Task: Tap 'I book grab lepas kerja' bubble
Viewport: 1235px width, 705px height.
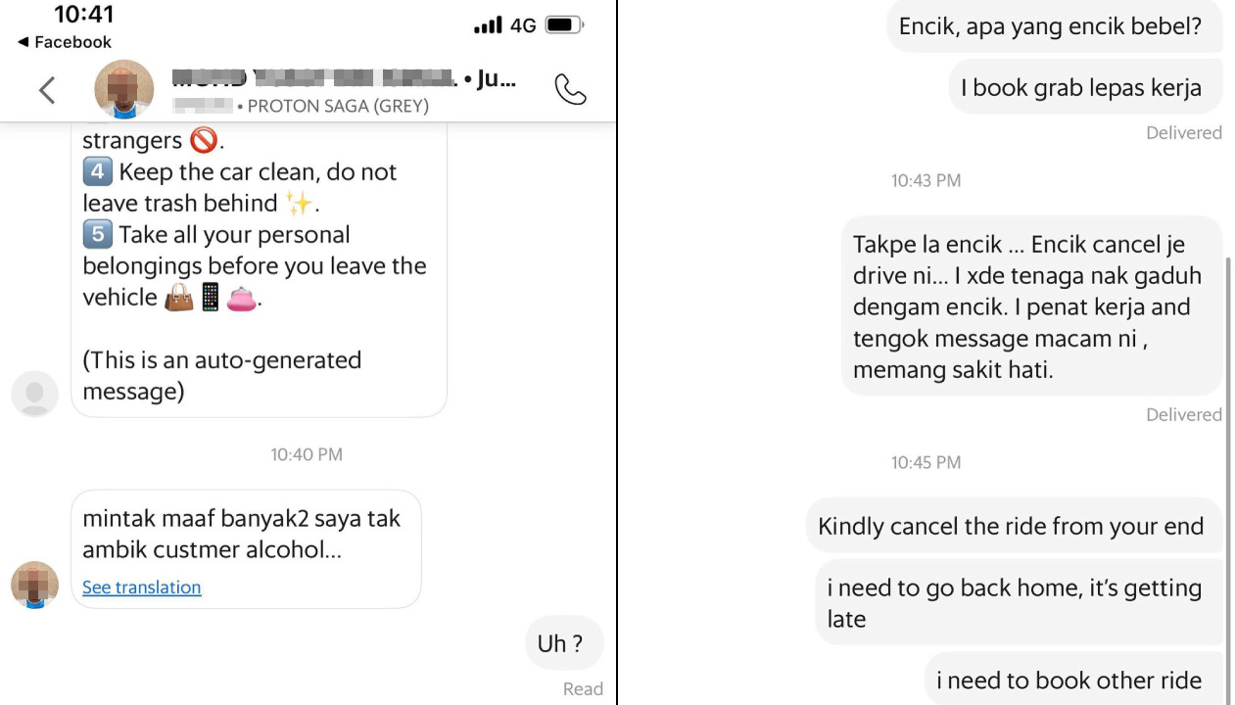Action: 1085,87
